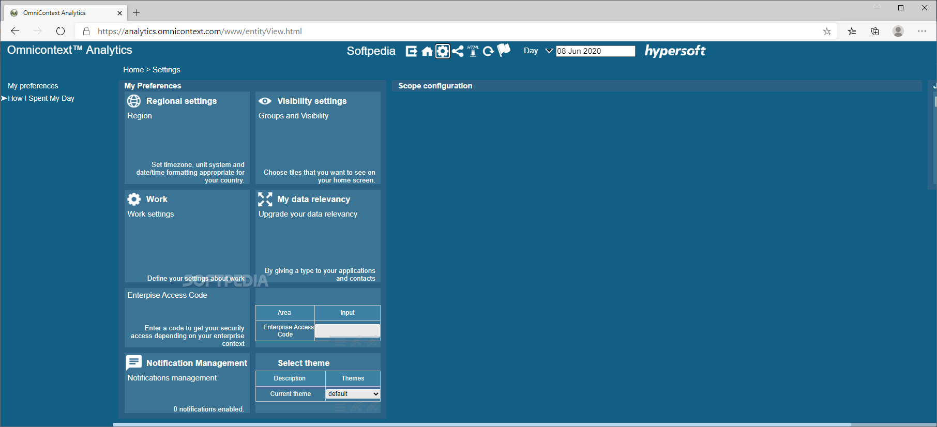Open a new browser tab with plus
The image size is (937, 427).
[x=137, y=13]
